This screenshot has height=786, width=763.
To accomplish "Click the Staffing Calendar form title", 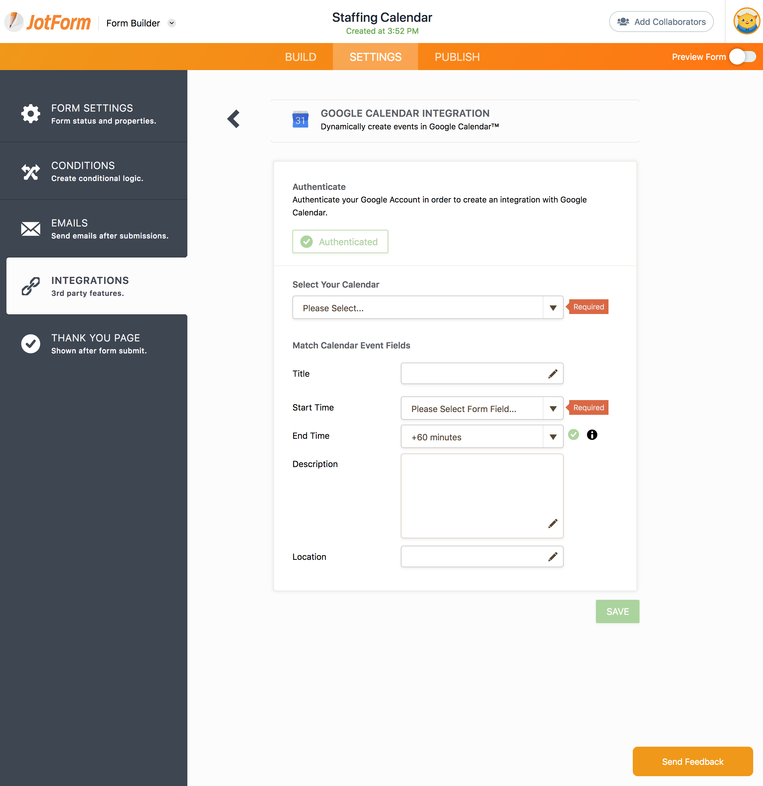I will click(382, 17).
